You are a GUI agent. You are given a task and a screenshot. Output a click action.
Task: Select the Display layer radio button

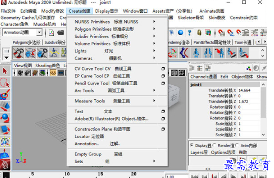click(x=192, y=145)
